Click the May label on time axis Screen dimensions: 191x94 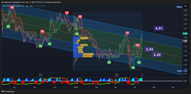pyautogui.click(x=154, y=87)
